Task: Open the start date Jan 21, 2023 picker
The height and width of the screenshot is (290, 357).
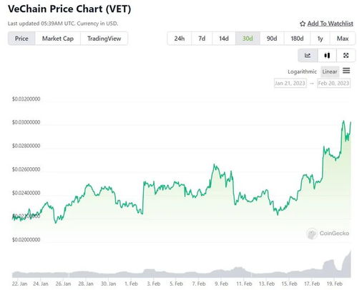Action: pyautogui.click(x=290, y=84)
